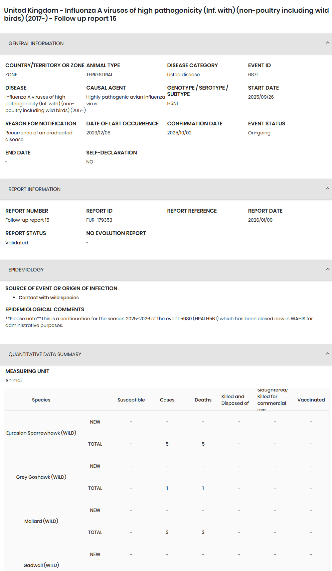
Task: Click the Killed and Disposed of header
Action: pos(235,400)
